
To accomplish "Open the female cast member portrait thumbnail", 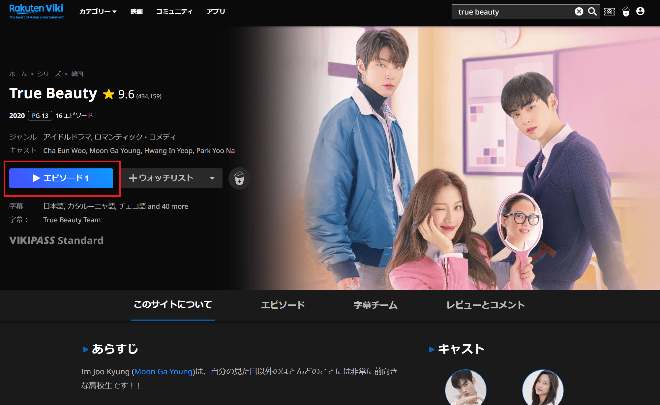I will coord(543,387).
